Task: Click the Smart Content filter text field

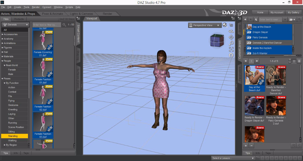Action: click(x=46, y=25)
